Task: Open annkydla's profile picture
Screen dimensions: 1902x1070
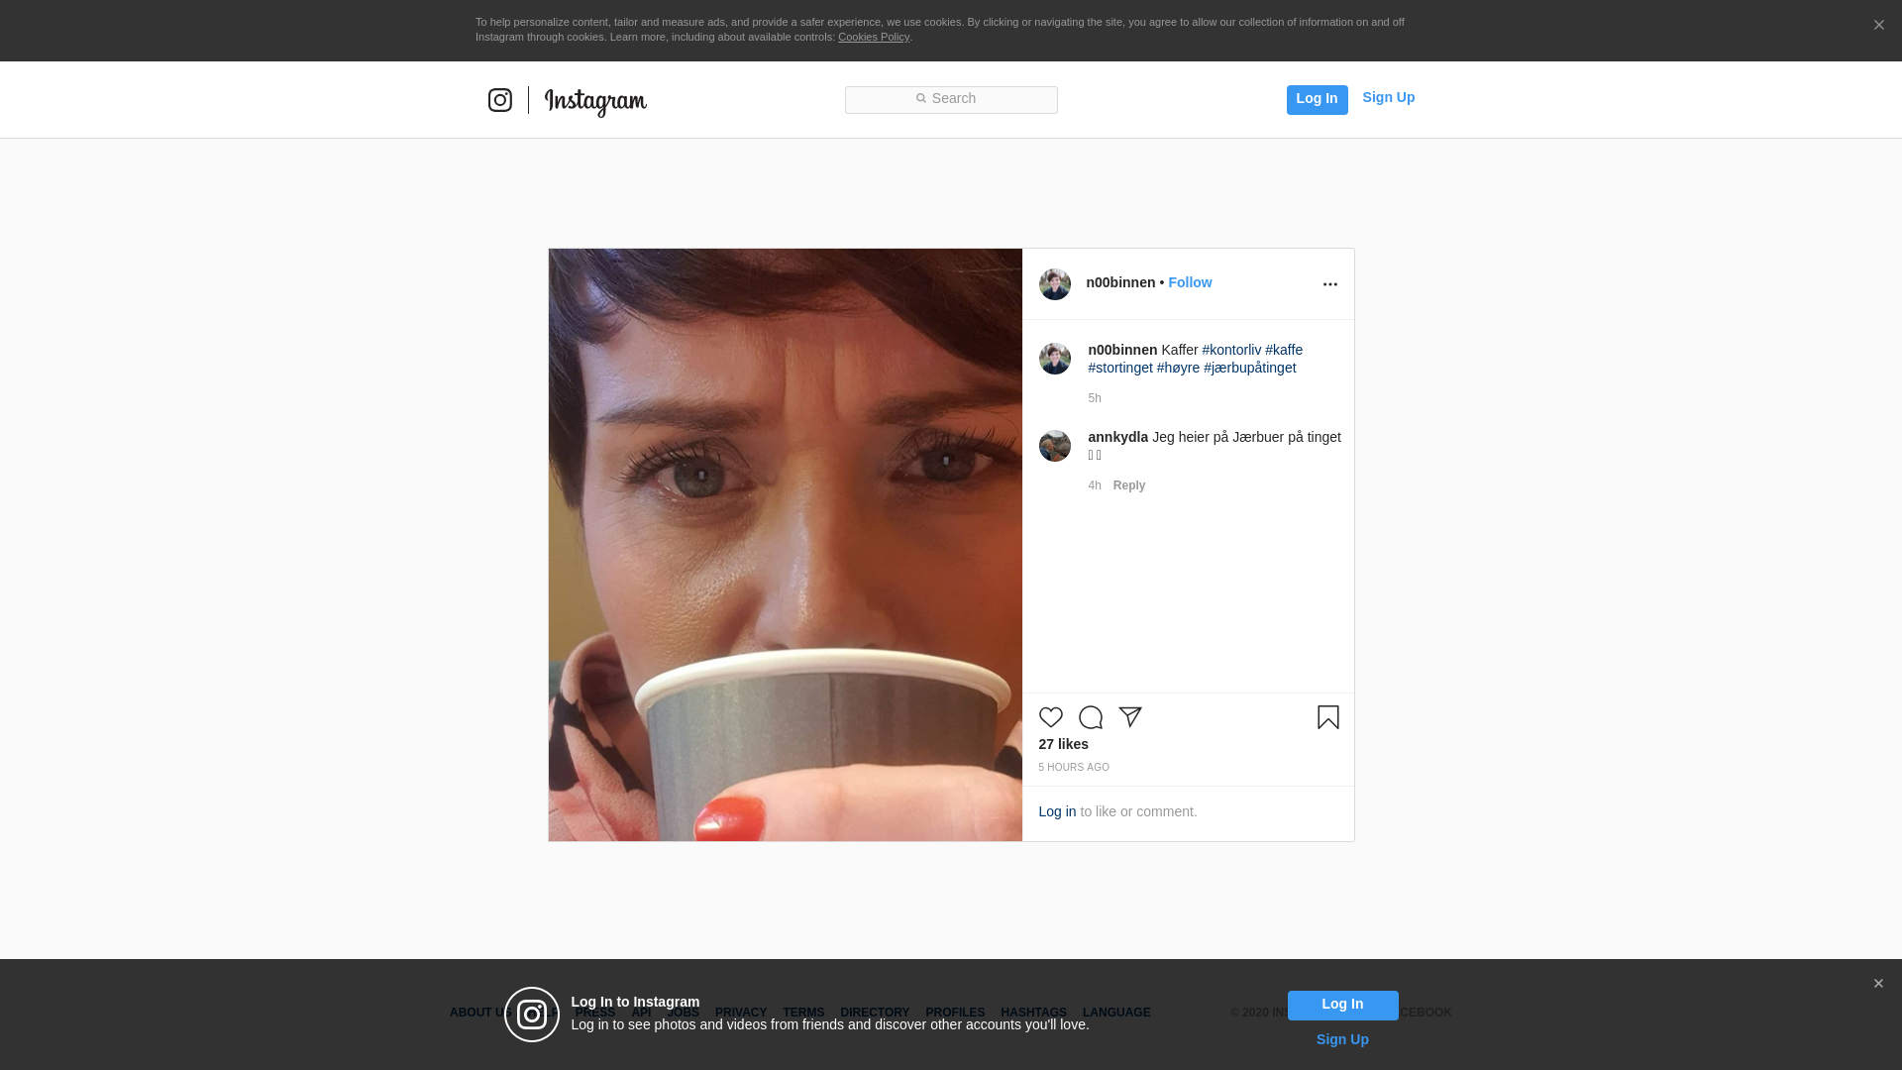Action: [1054, 446]
